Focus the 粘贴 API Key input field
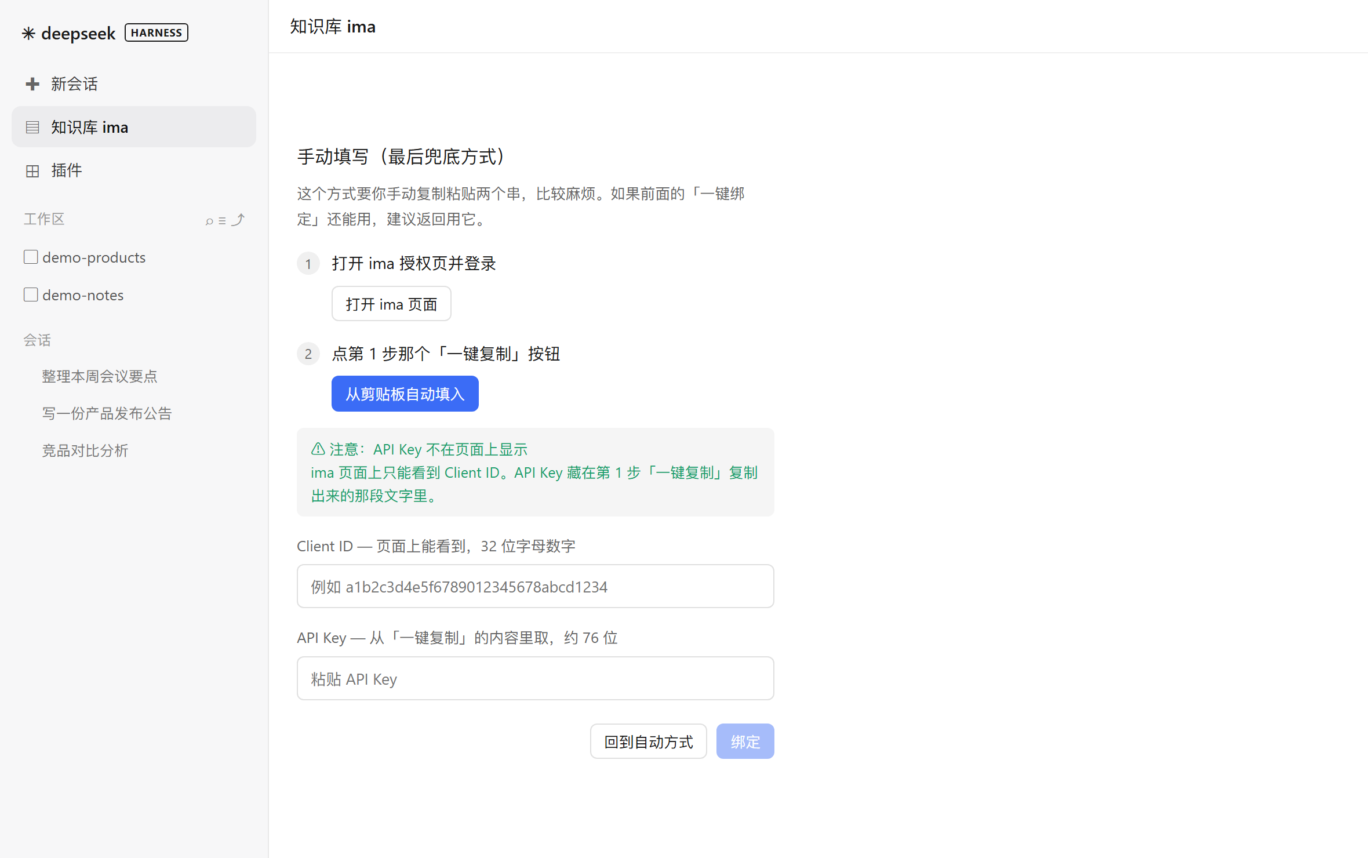Image resolution: width=1368 pixels, height=858 pixels. [x=536, y=678]
